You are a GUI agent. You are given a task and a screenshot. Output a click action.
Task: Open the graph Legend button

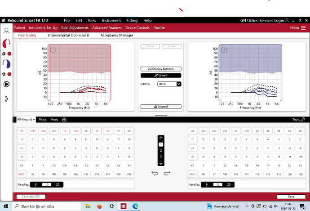161,107
